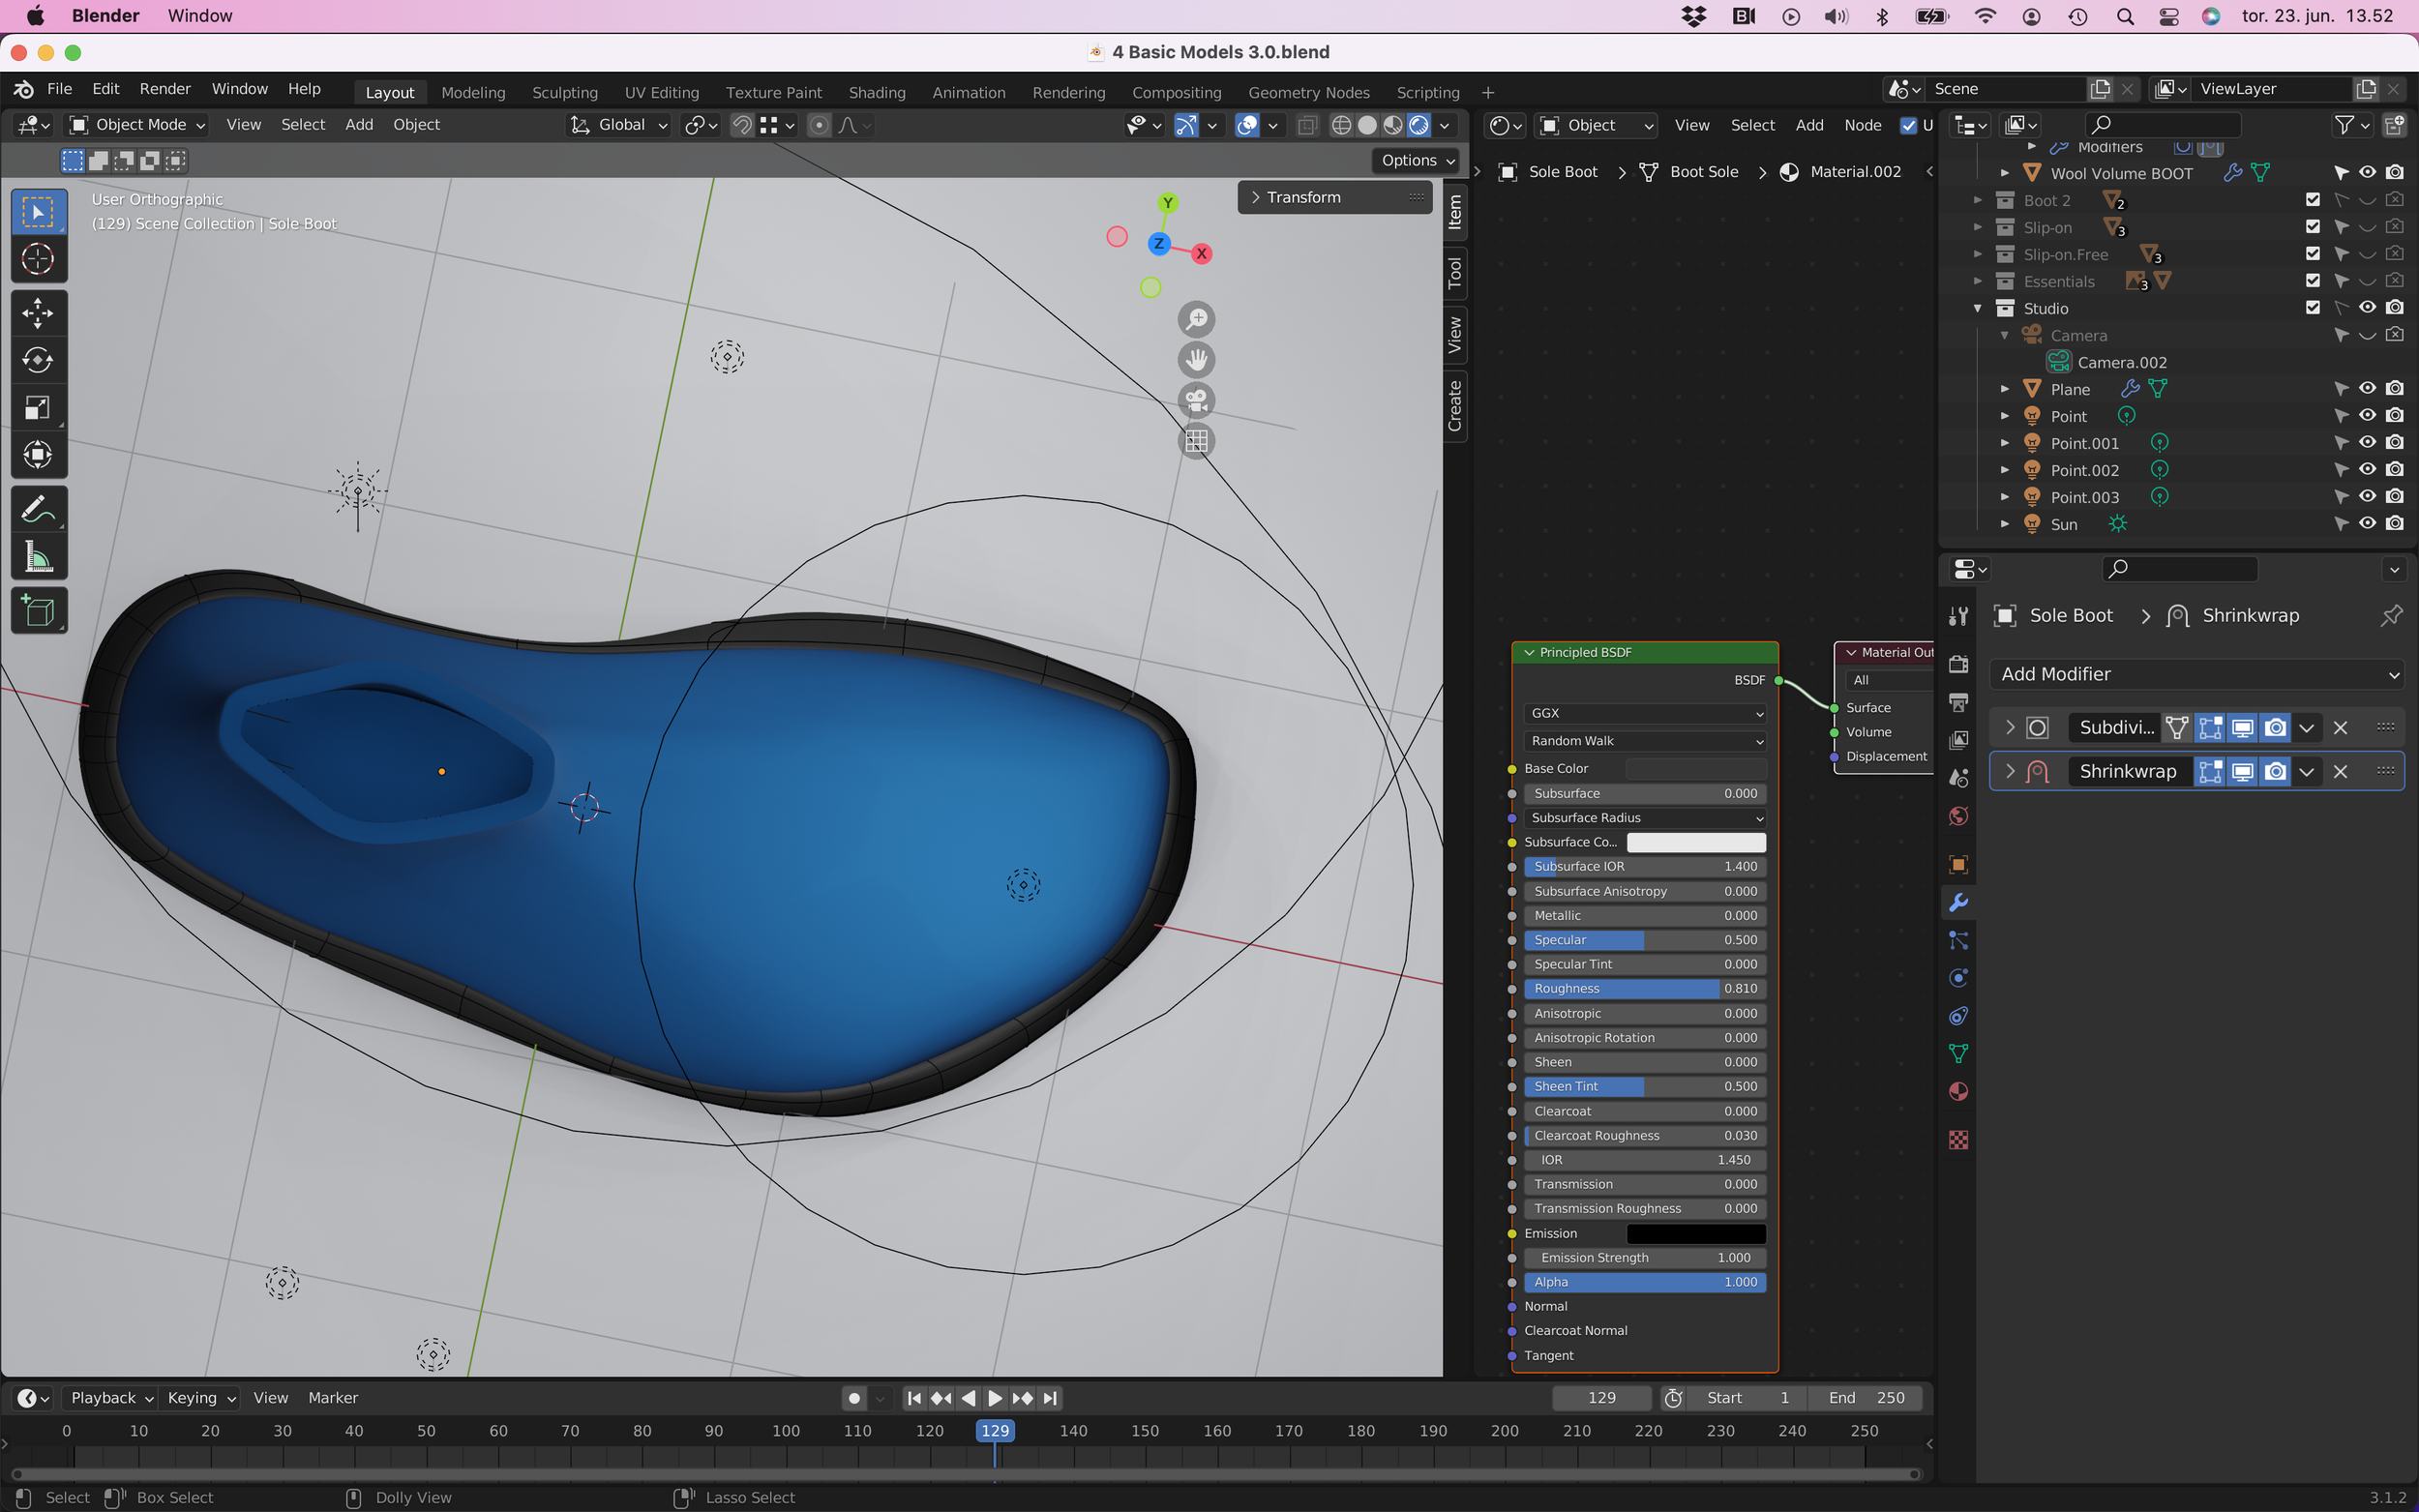Hide Plane object in viewport
Screen dimensions: 2419x1512
pos(2367,389)
